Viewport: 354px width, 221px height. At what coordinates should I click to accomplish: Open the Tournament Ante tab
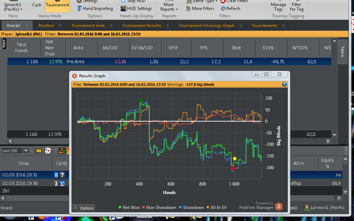point(88,26)
